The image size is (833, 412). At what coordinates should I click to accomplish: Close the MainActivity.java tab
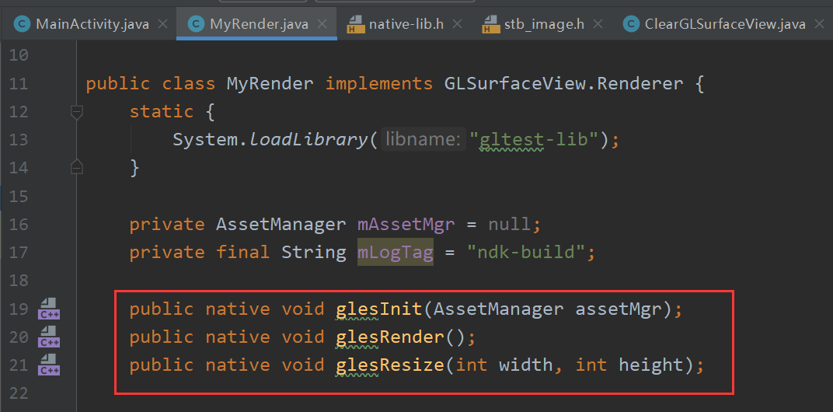[163, 24]
